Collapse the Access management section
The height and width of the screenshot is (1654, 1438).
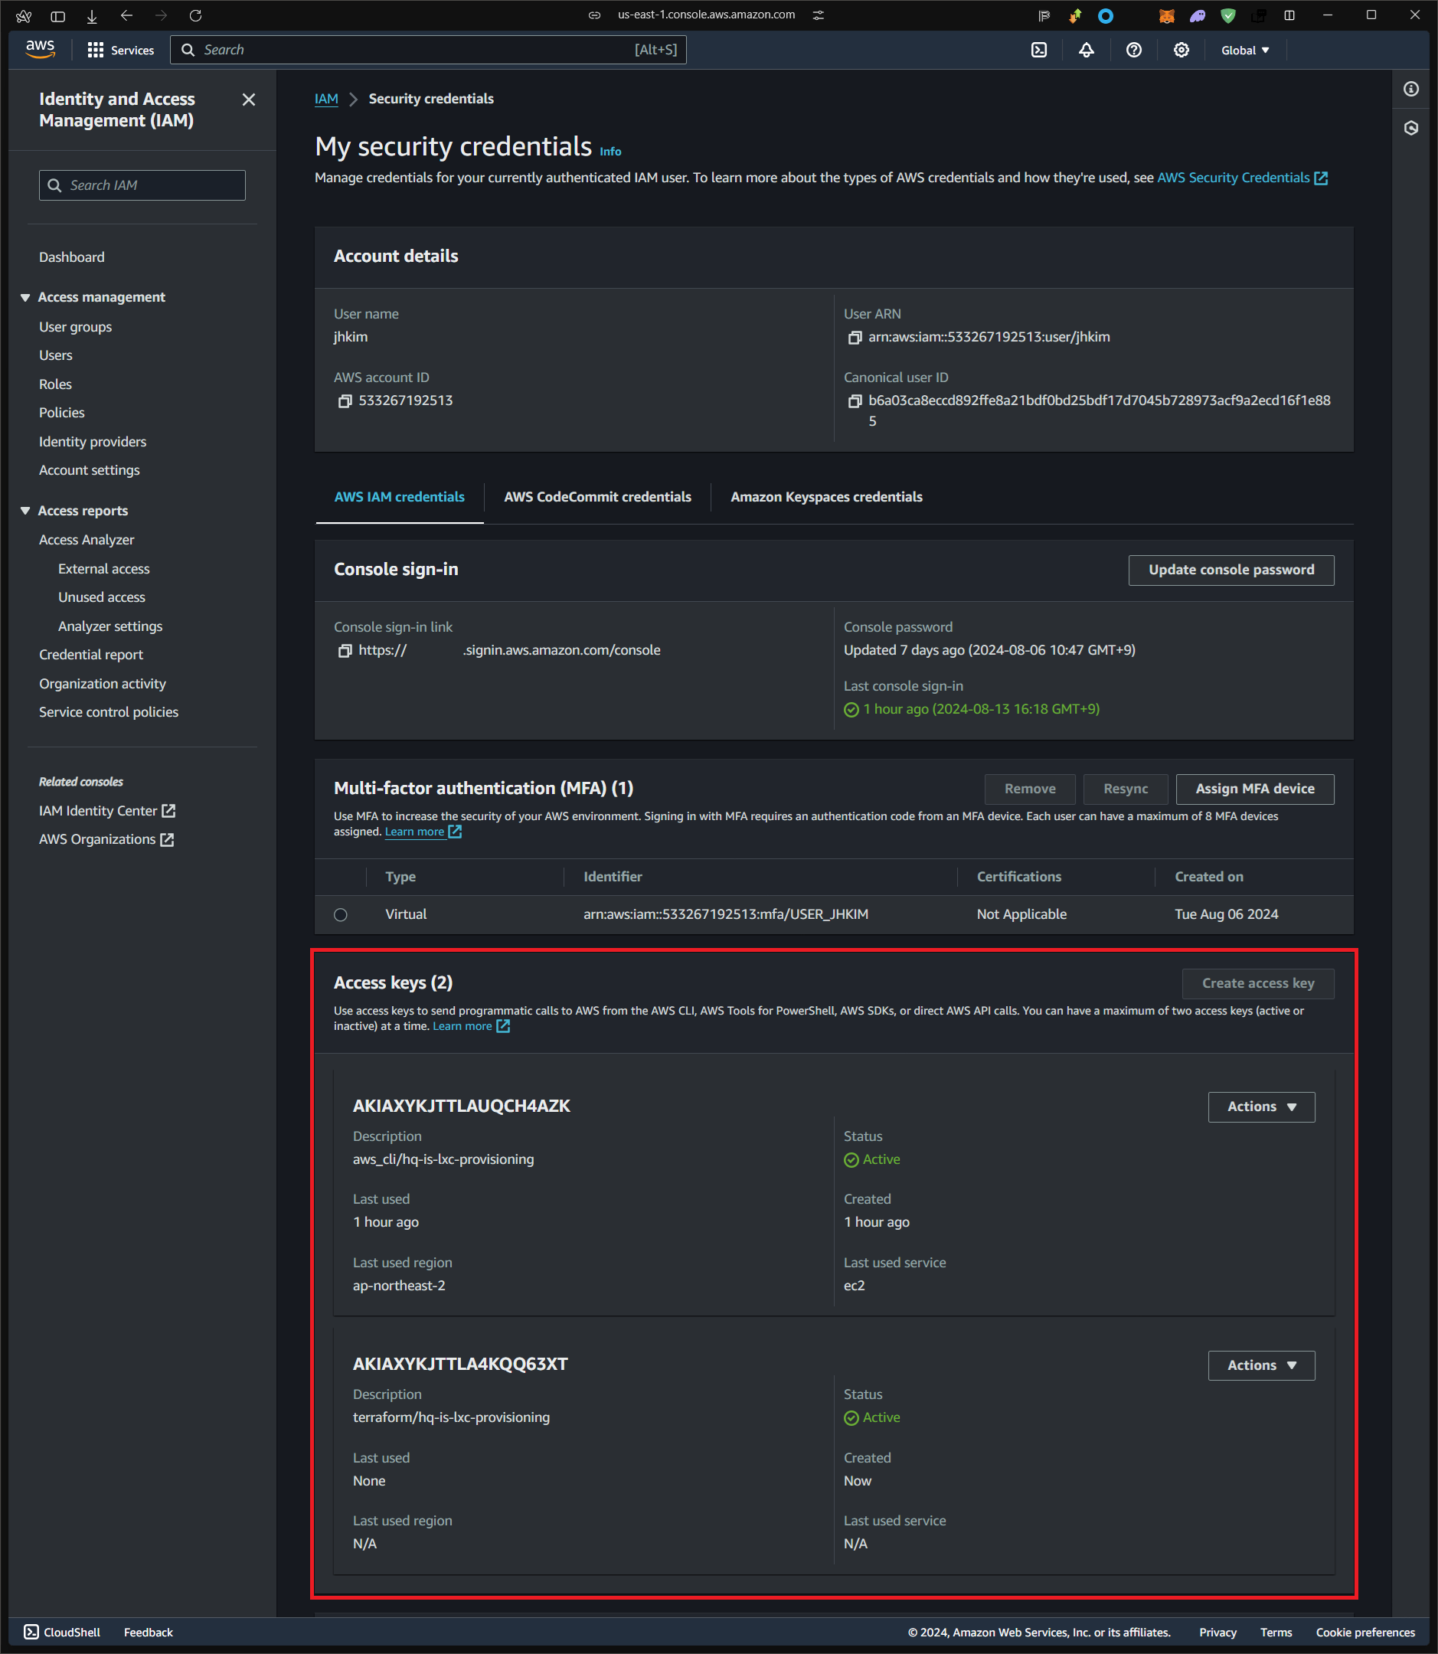click(25, 297)
